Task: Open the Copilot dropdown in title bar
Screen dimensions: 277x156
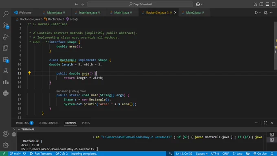Action: click(199, 4)
